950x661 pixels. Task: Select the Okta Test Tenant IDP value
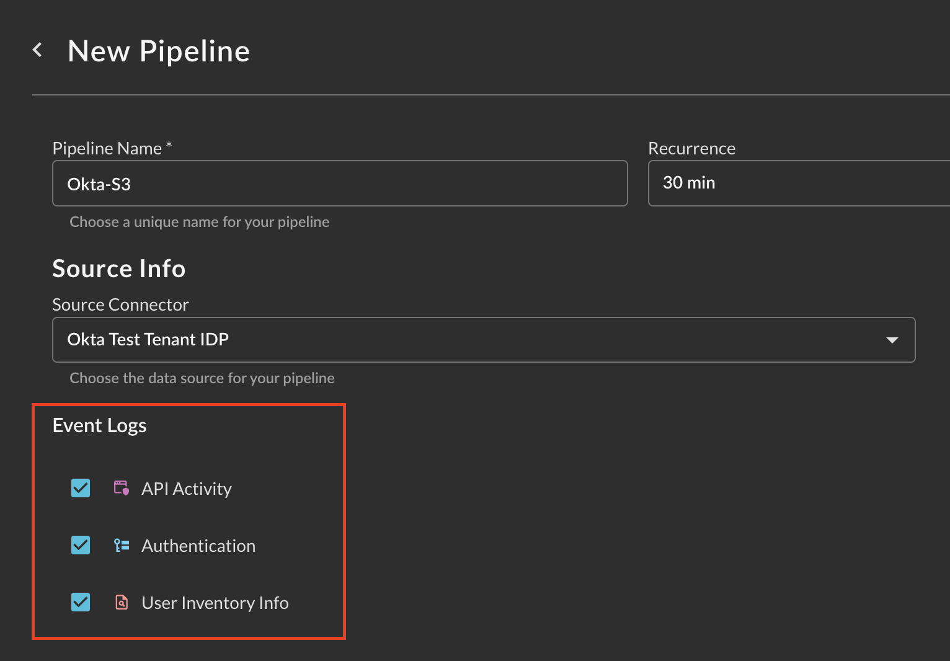148,339
